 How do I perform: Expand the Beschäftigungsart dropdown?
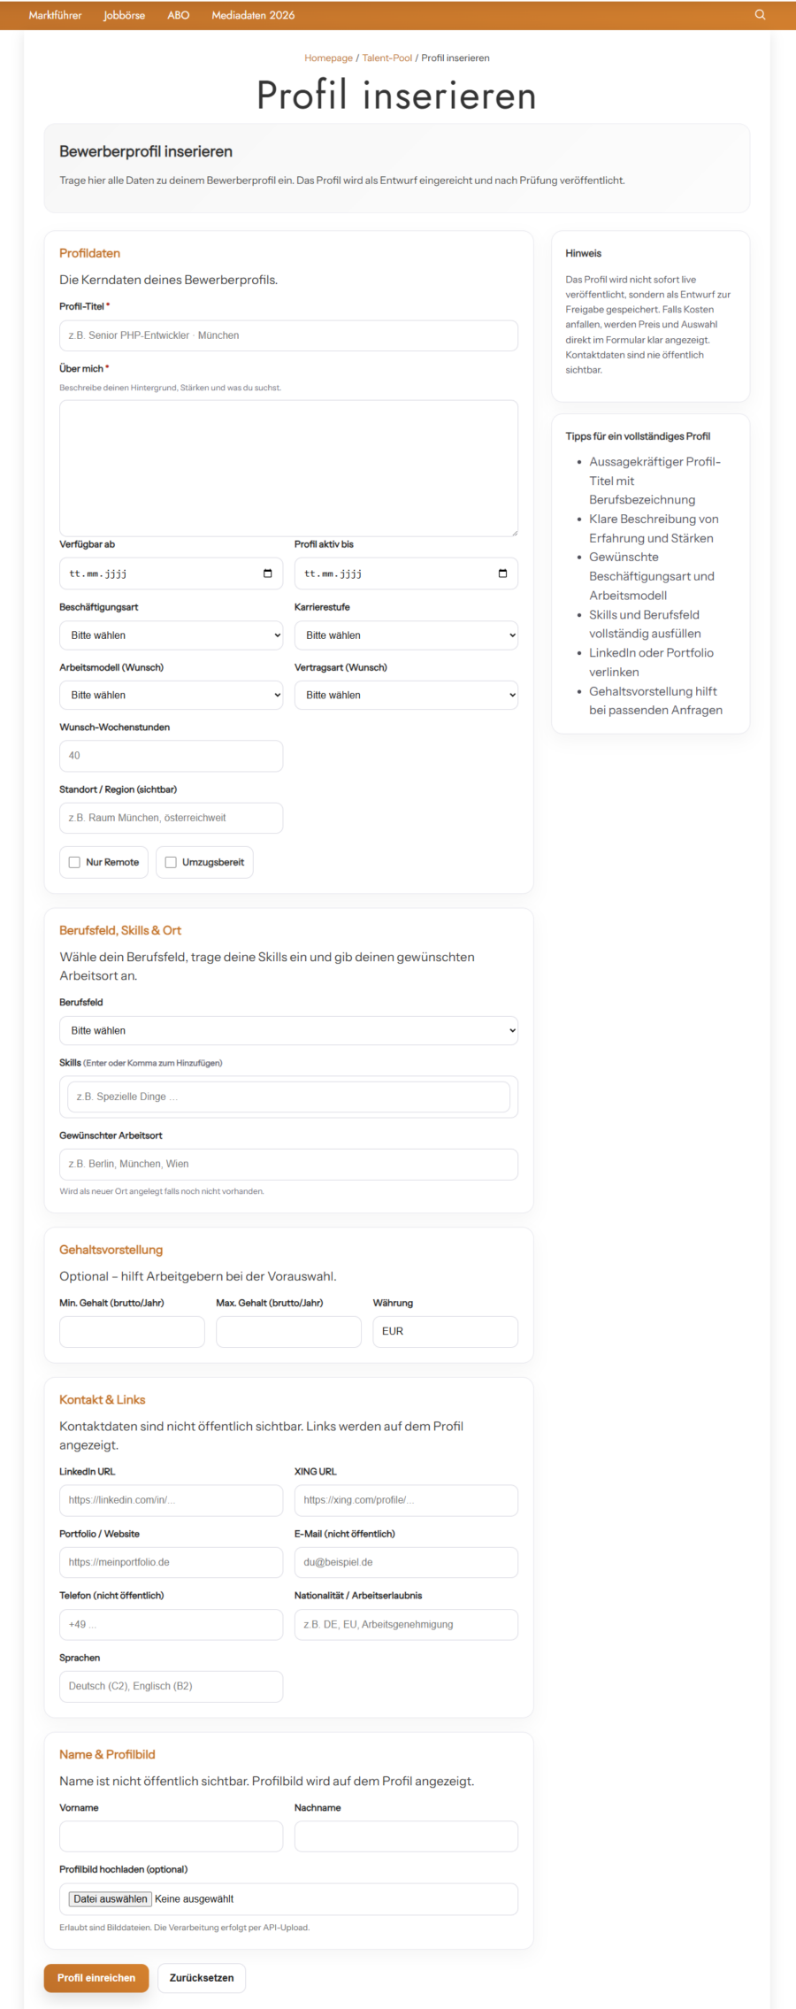point(171,635)
